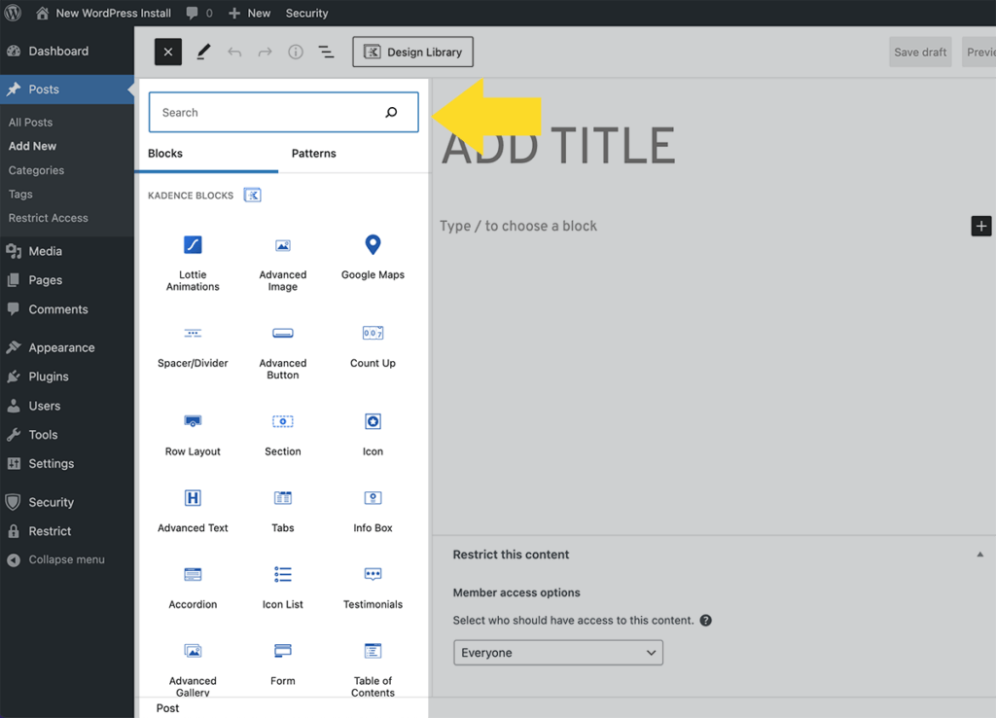Screen dimensions: 996x718
Task: Open the Everyone access dropdown
Action: [558, 653]
